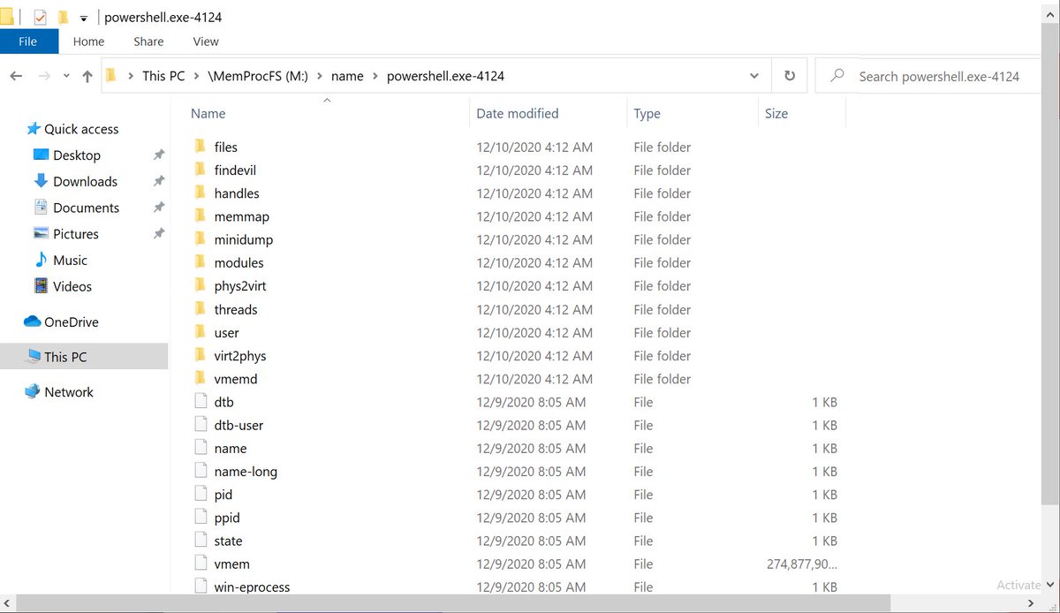Go up one folder level arrow
1060x613 pixels.
click(87, 77)
